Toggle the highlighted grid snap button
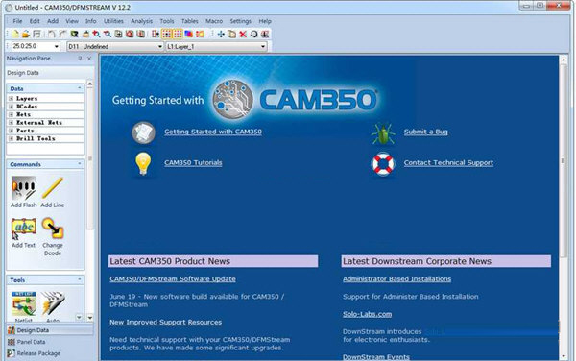Screen dimensions: 576x361 (167, 35)
